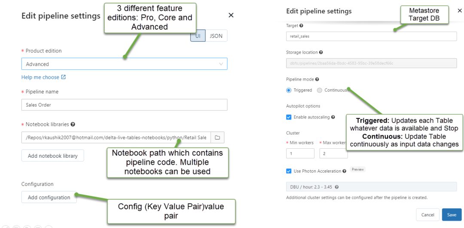Select the Triggered pipeline mode
Screen dimensions: 464x228
coord(289,90)
